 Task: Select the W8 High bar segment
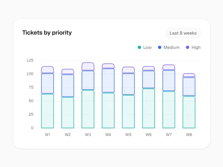point(189,75)
